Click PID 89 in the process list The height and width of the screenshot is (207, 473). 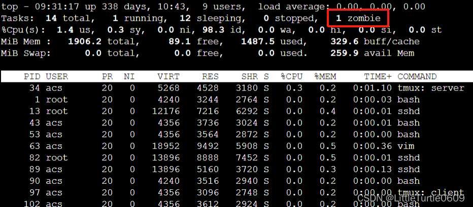click(x=35, y=170)
